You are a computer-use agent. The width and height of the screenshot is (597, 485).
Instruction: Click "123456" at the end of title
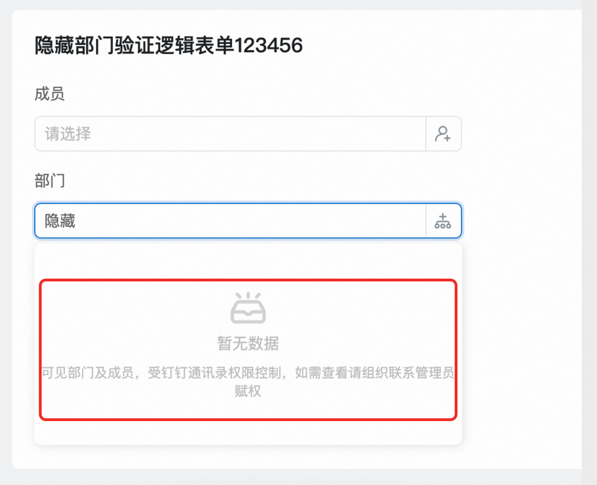pyautogui.click(x=269, y=46)
